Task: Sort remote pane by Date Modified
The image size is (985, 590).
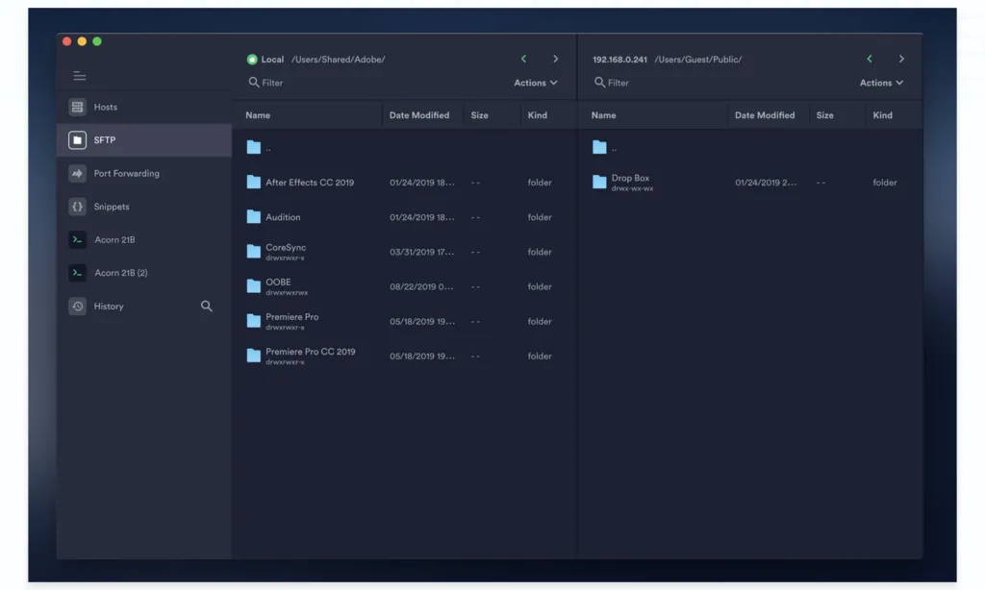Action: pos(765,115)
